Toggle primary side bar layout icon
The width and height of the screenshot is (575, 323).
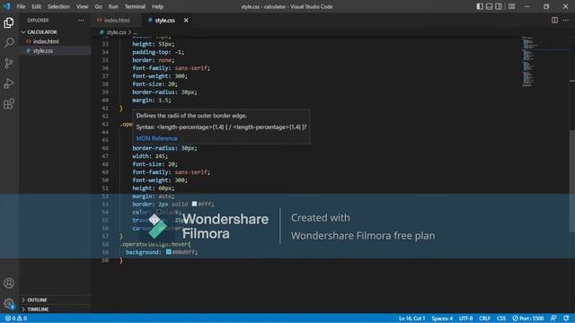[x=480, y=6]
